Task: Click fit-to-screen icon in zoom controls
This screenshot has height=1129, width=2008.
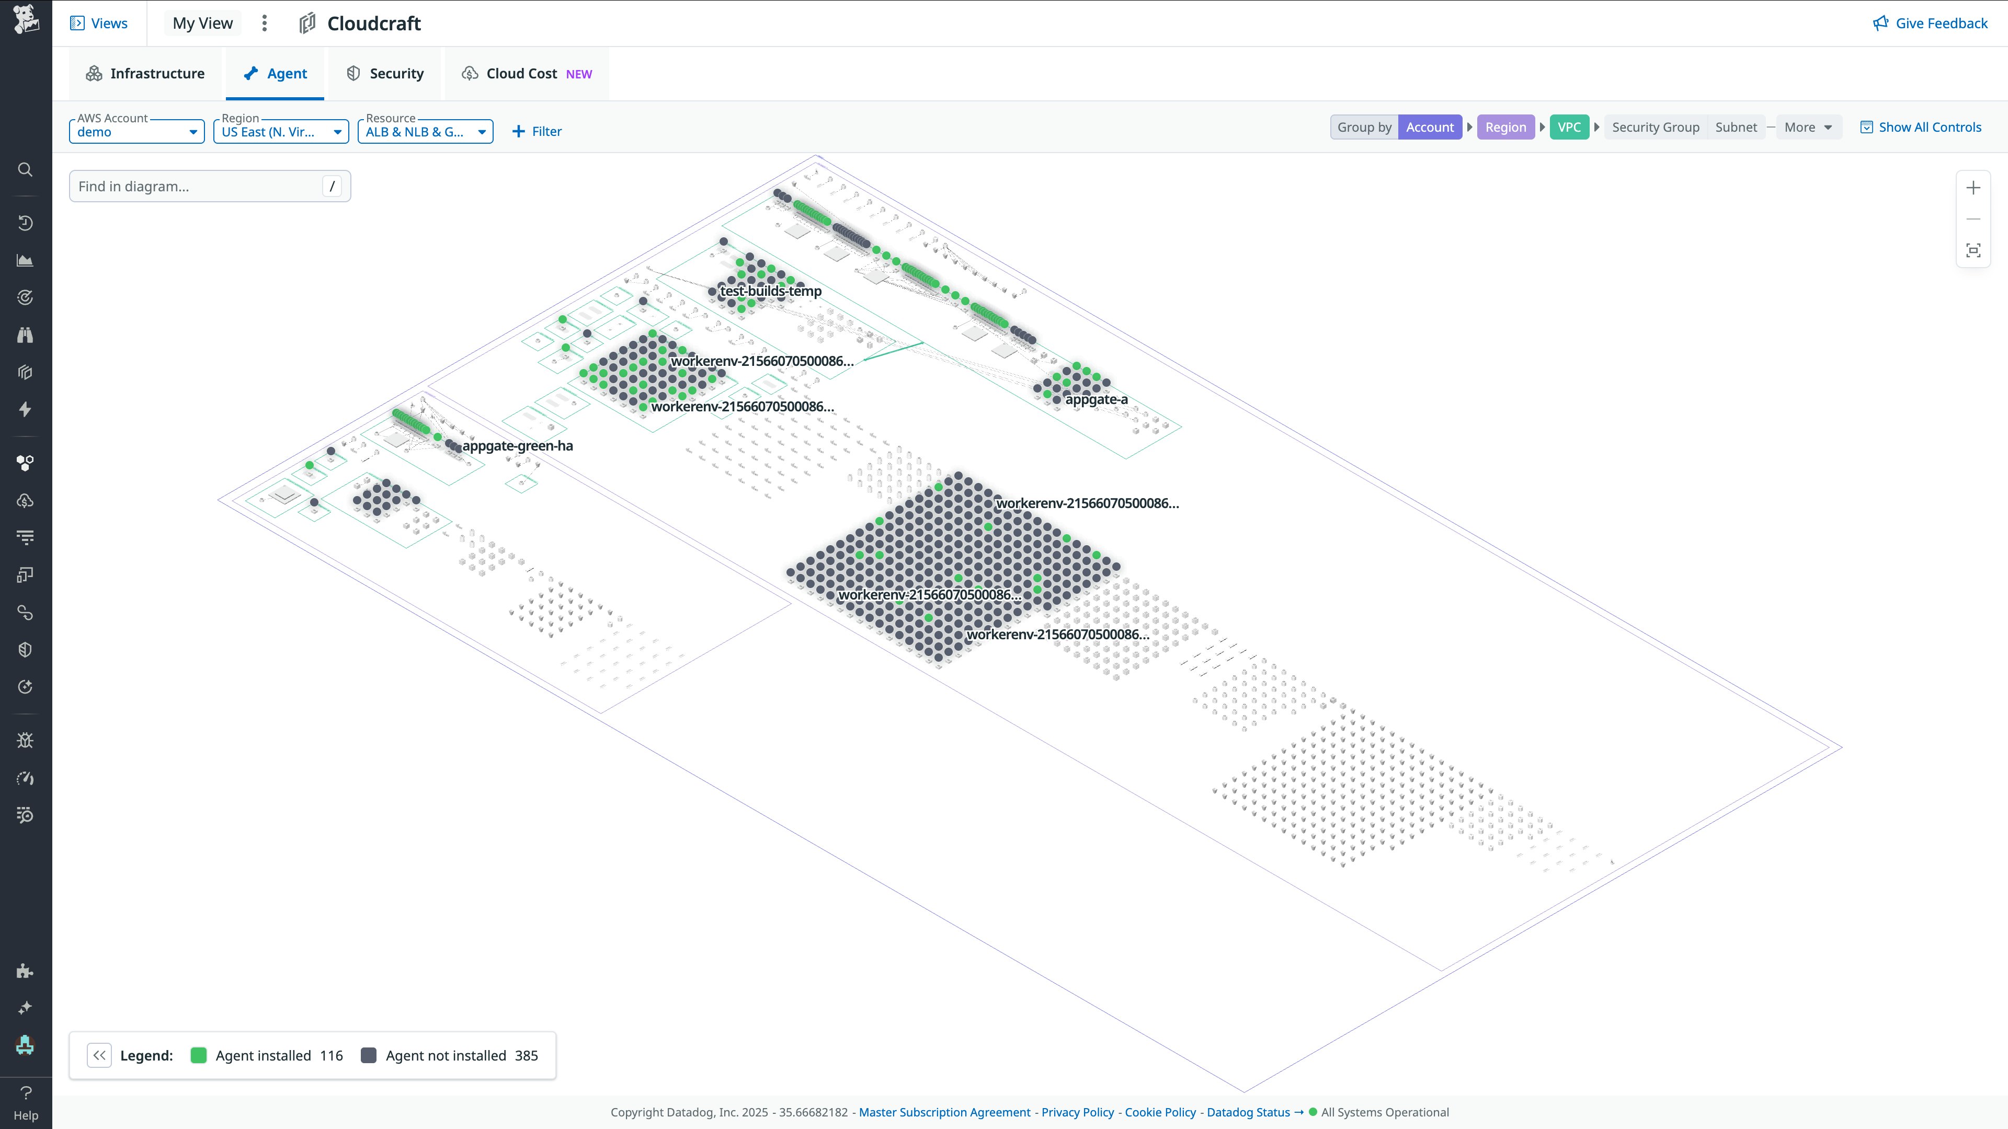Action: coord(1973,251)
